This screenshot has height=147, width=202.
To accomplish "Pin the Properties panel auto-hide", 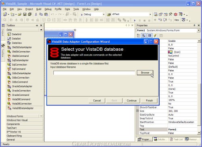I will pyautogui.click(x=194, y=25).
